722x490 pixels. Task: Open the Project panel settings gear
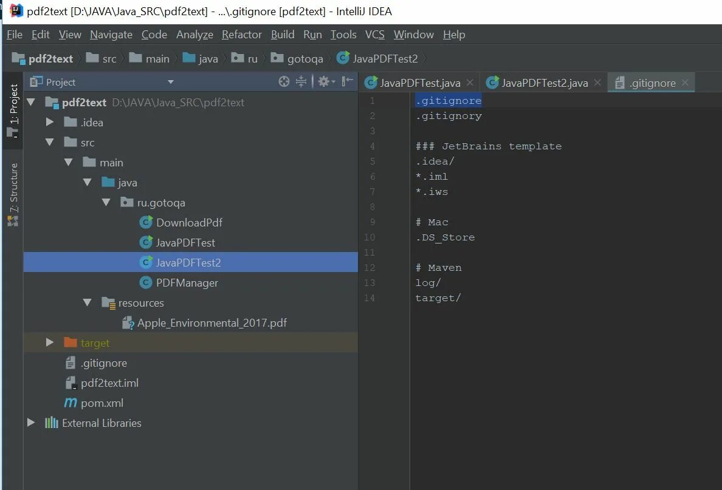click(326, 82)
